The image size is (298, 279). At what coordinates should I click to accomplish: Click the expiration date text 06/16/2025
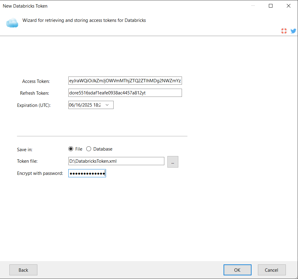pyautogui.click(x=80, y=105)
